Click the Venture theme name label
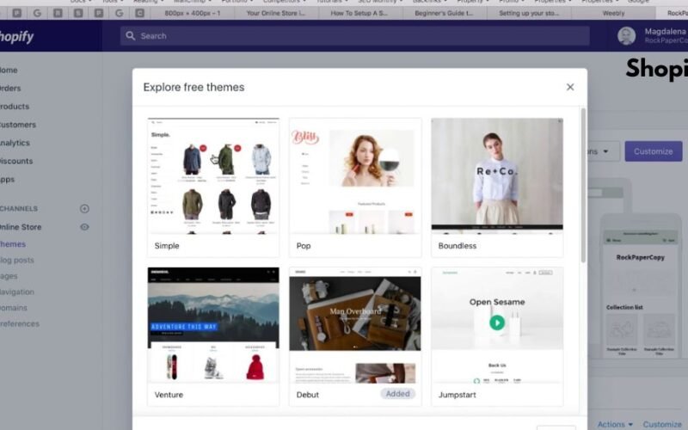 click(169, 395)
